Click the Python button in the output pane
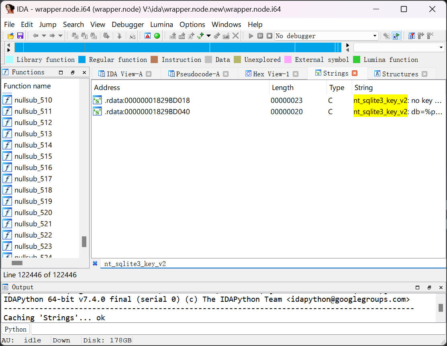 click(x=15, y=329)
